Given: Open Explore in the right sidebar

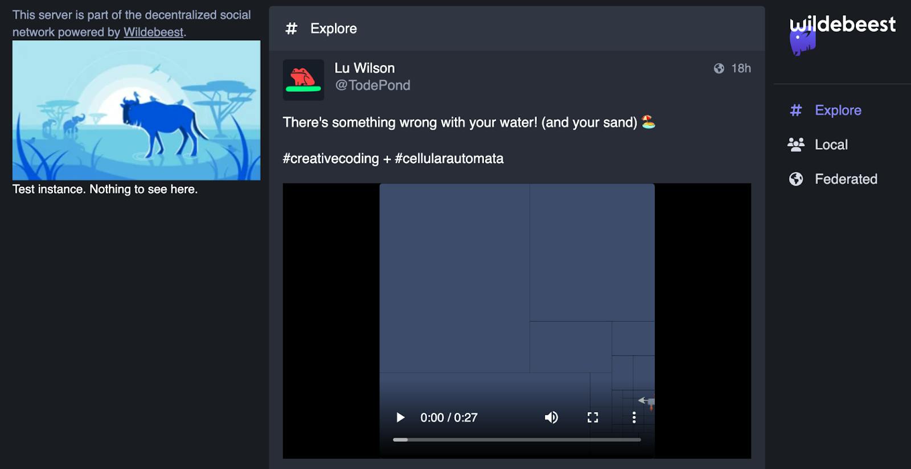Looking at the screenshot, I should tap(838, 110).
